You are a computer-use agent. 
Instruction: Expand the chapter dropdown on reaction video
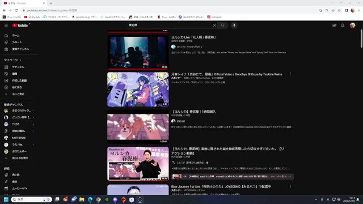click(x=290, y=176)
